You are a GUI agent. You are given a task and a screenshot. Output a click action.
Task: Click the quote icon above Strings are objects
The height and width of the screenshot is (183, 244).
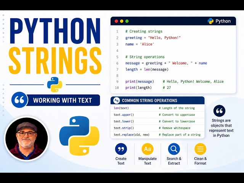(219, 111)
